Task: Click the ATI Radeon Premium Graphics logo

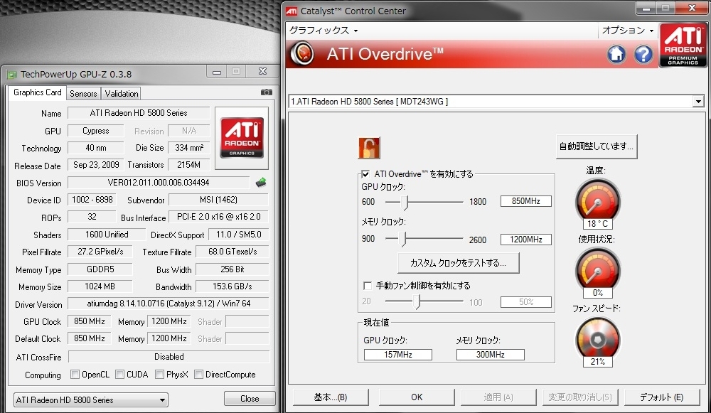Action: tap(683, 45)
